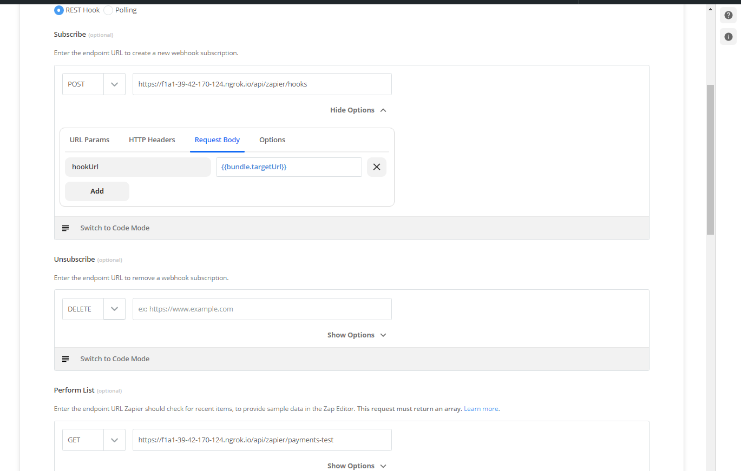Open the Learn more link
The width and height of the screenshot is (741, 471).
[x=481, y=409]
